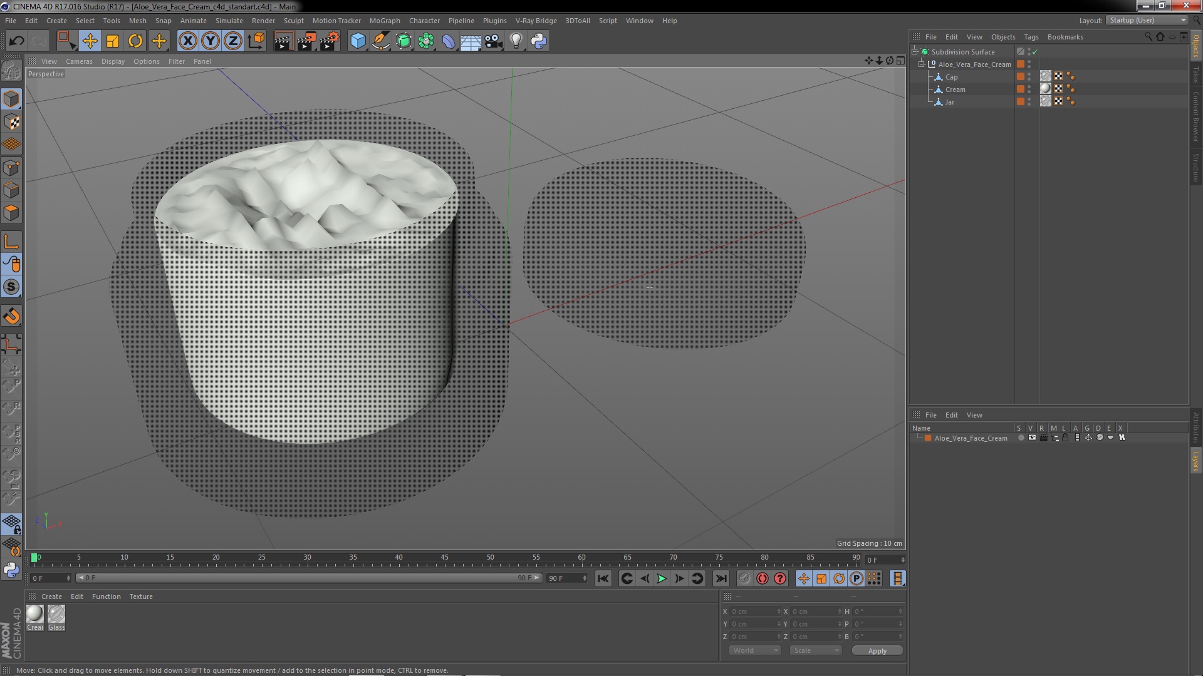Viewport: 1203px width, 676px height.
Task: Select the Cream object
Action: pyautogui.click(x=955, y=90)
